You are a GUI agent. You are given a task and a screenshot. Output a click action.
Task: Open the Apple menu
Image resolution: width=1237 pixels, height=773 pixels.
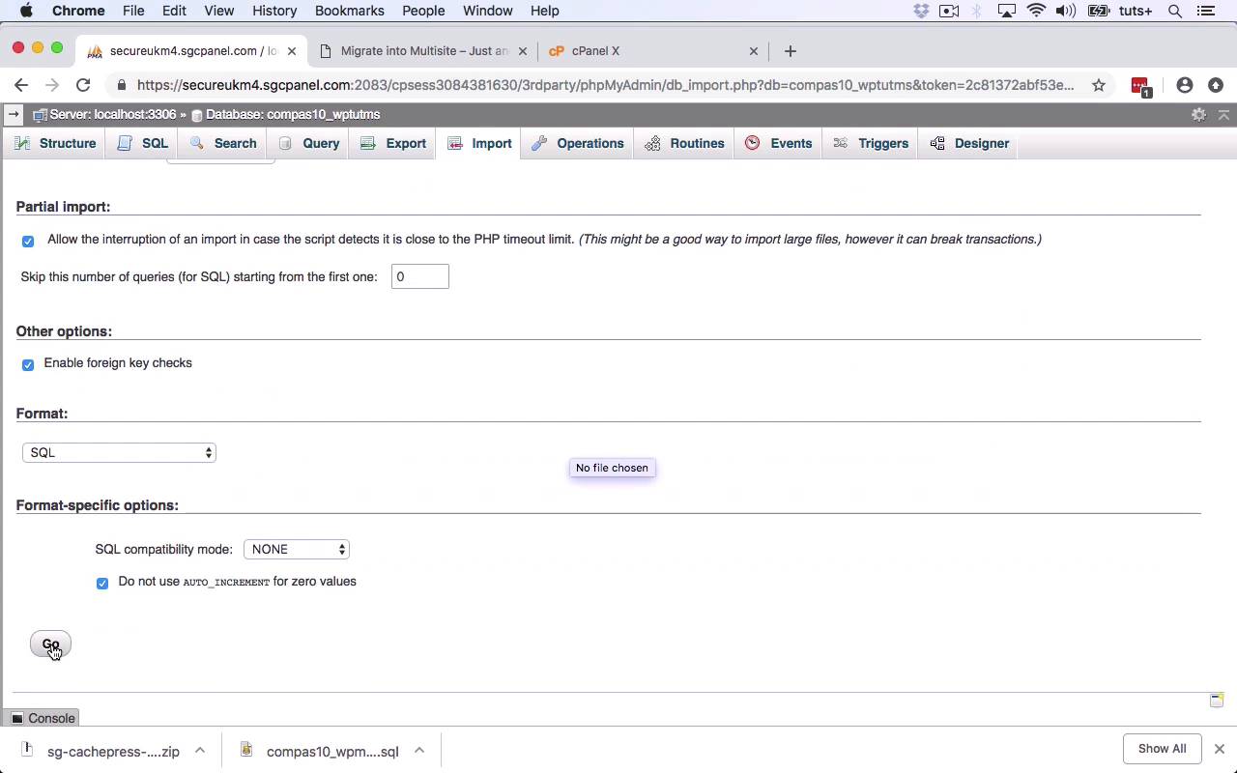click(x=26, y=11)
